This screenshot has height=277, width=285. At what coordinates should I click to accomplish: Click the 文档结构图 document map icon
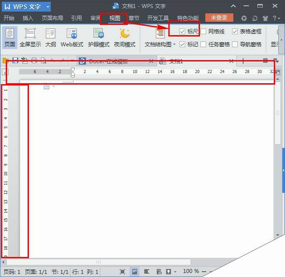160,34
